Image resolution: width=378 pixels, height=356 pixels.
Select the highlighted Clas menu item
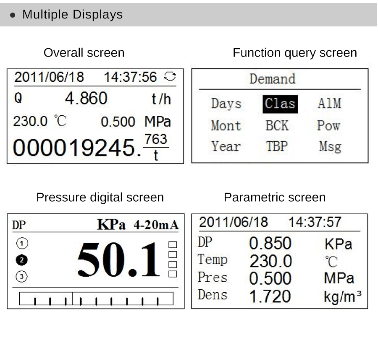pos(280,104)
